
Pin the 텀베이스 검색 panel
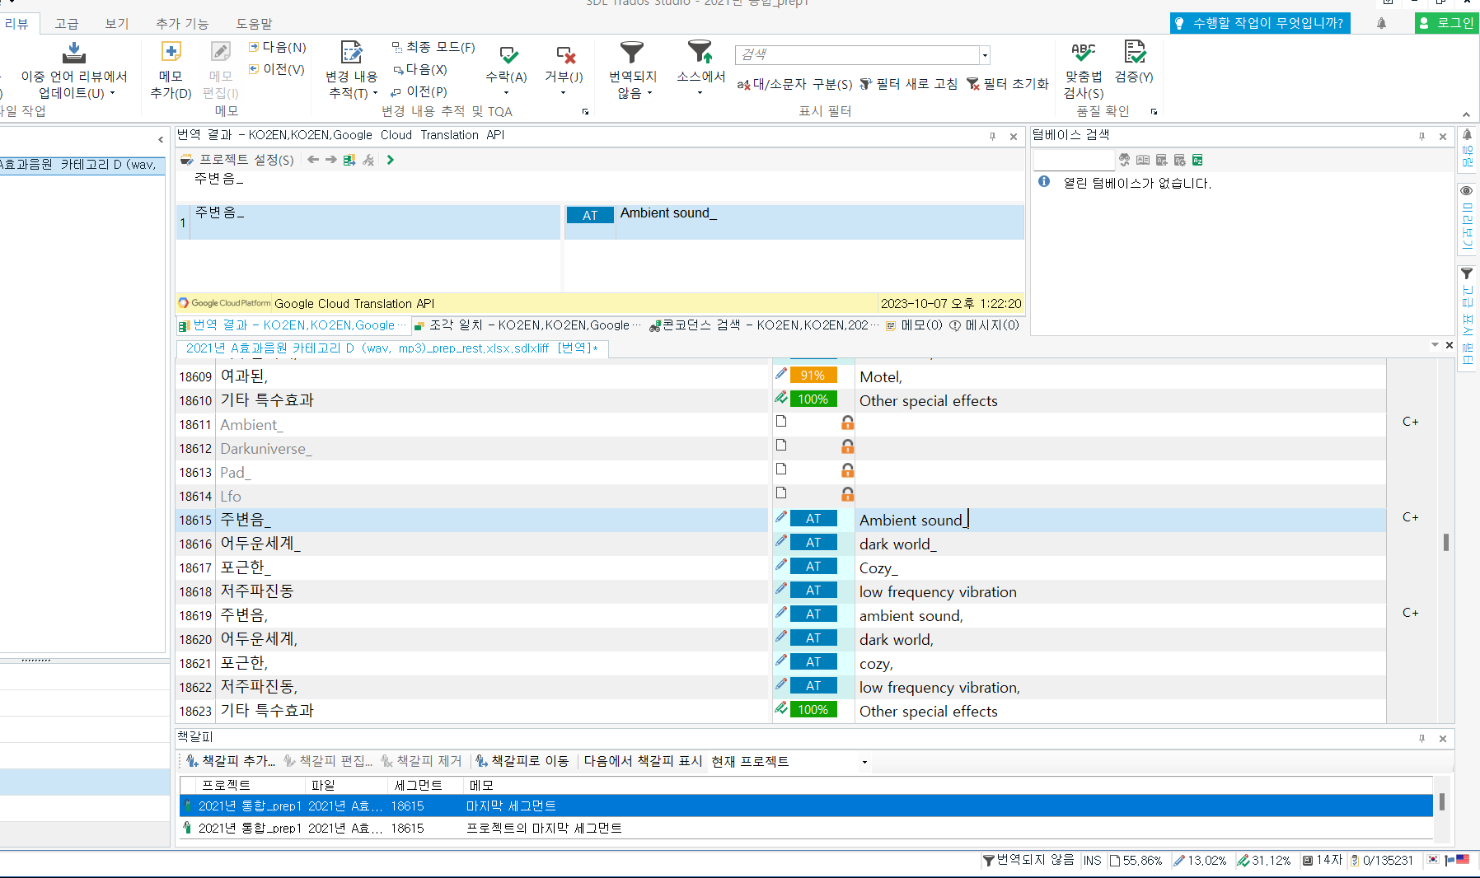coord(1421,136)
